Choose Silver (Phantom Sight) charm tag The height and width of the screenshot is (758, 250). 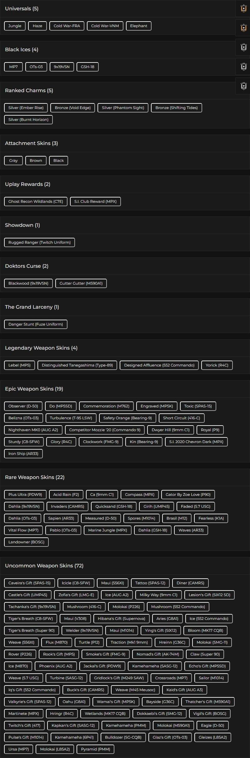point(123,108)
